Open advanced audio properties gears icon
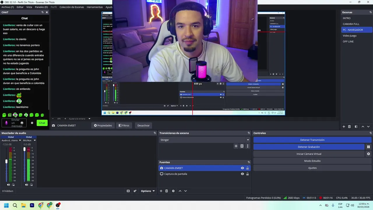 click(x=135, y=191)
